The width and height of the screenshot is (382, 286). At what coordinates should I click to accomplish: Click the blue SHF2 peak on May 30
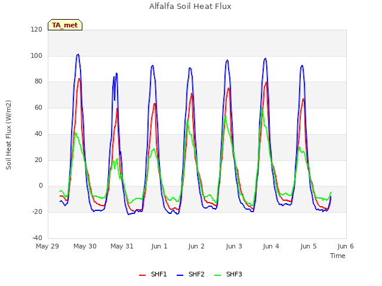point(78,54)
